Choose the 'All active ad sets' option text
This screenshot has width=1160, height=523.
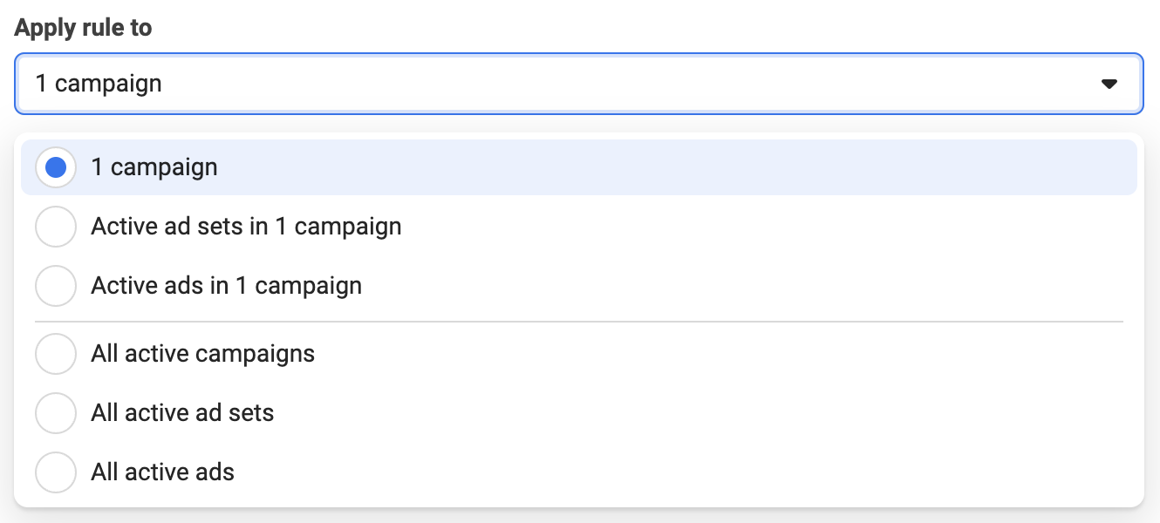pos(182,413)
